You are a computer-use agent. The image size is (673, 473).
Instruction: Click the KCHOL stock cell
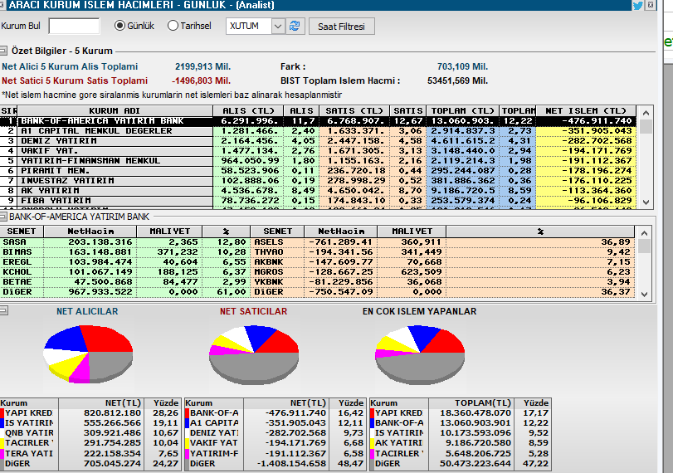pyautogui.click(x=22, y=271)
